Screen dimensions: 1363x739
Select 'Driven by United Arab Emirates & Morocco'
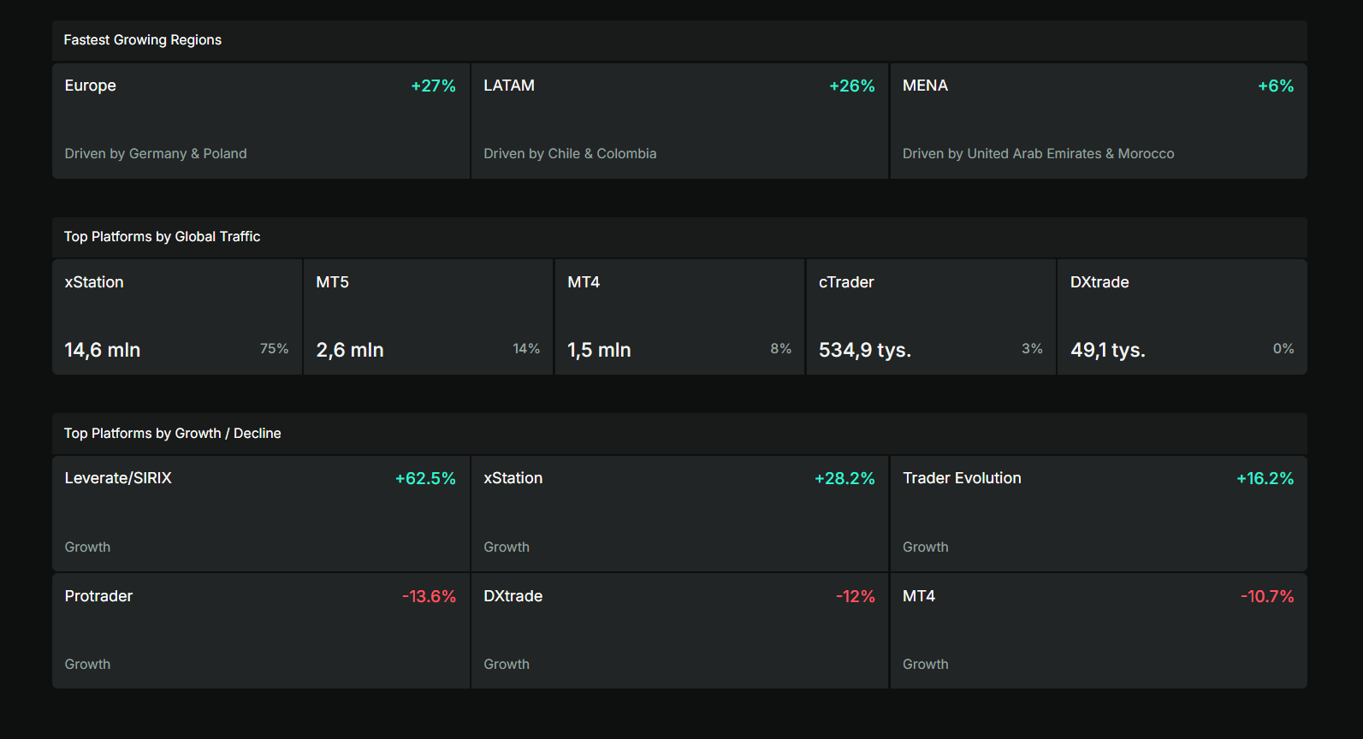pyautogui.click(x=1038, y=154)
